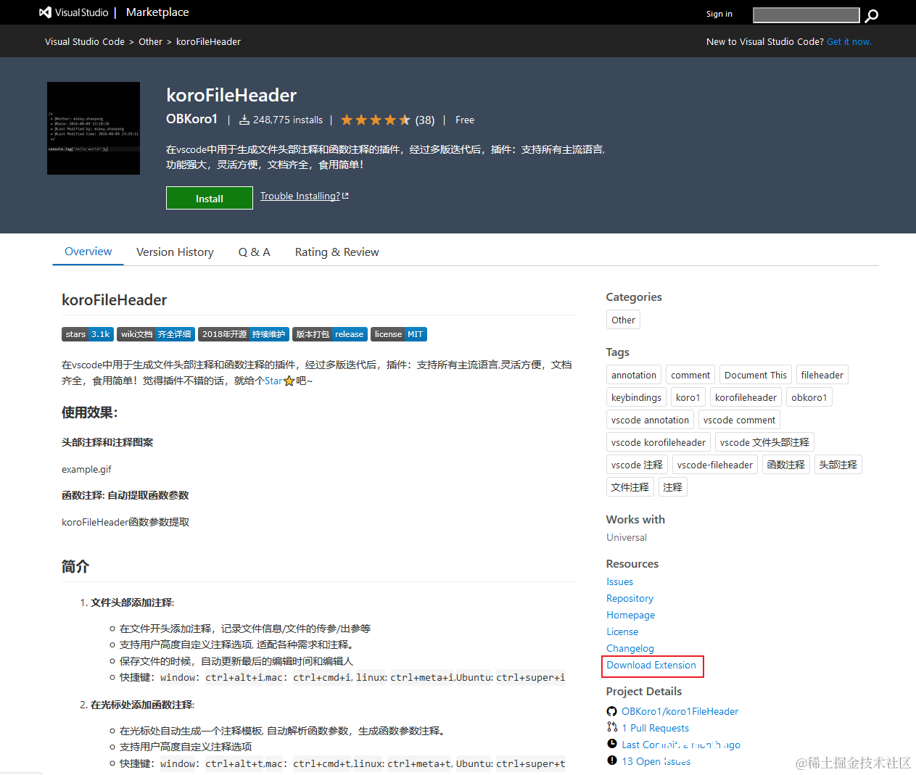Click the example.gif image placeholder
This screenshot has height=775, width=916.
click(86, 469)
